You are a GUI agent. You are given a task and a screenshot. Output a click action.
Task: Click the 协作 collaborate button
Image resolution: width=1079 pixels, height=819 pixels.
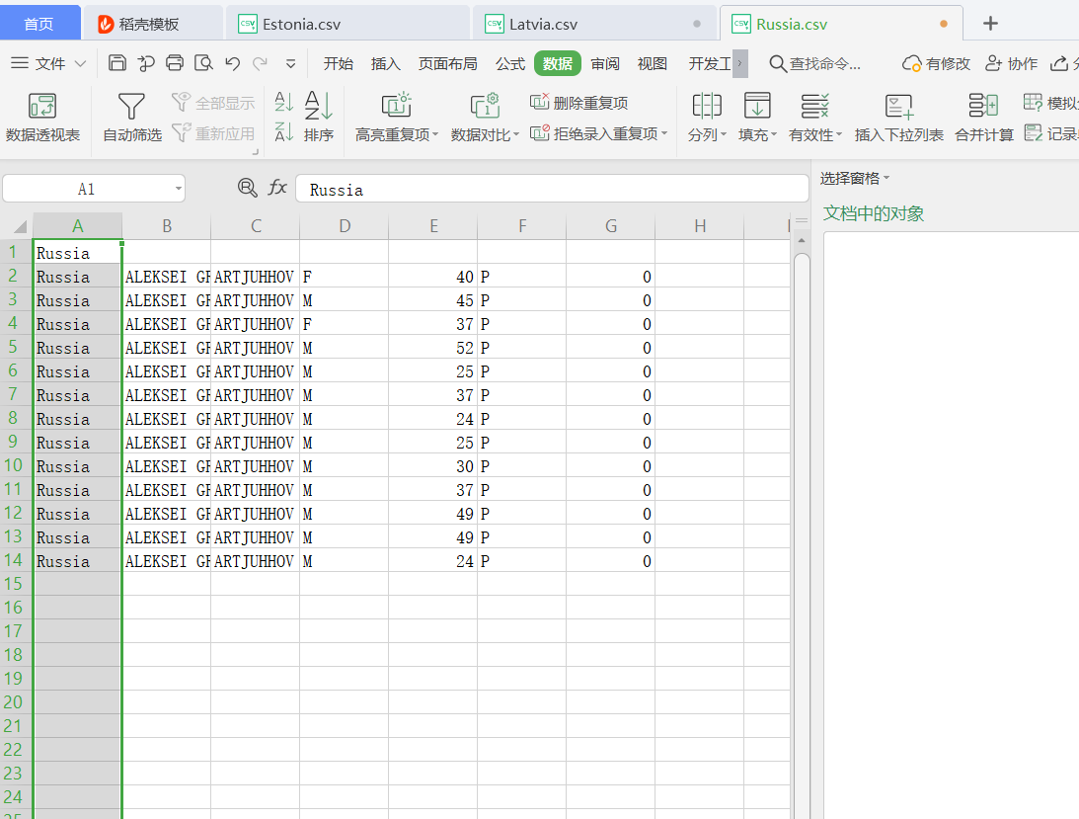[1011, 63]
